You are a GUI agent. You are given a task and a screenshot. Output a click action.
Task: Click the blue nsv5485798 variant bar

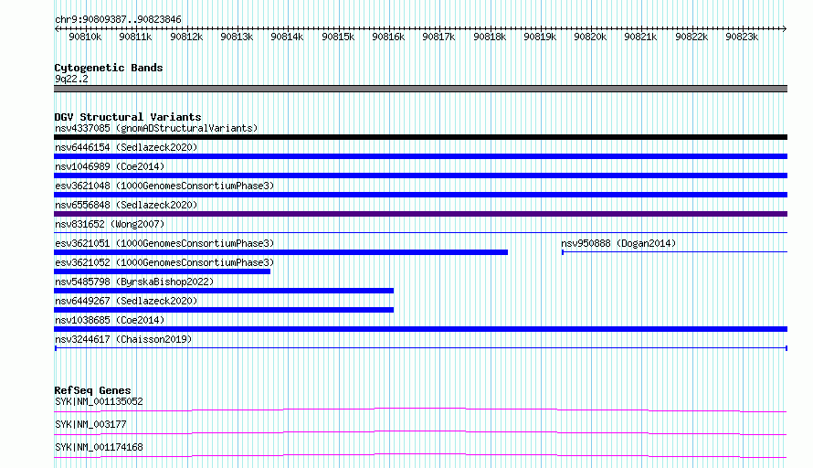point(224,291)
